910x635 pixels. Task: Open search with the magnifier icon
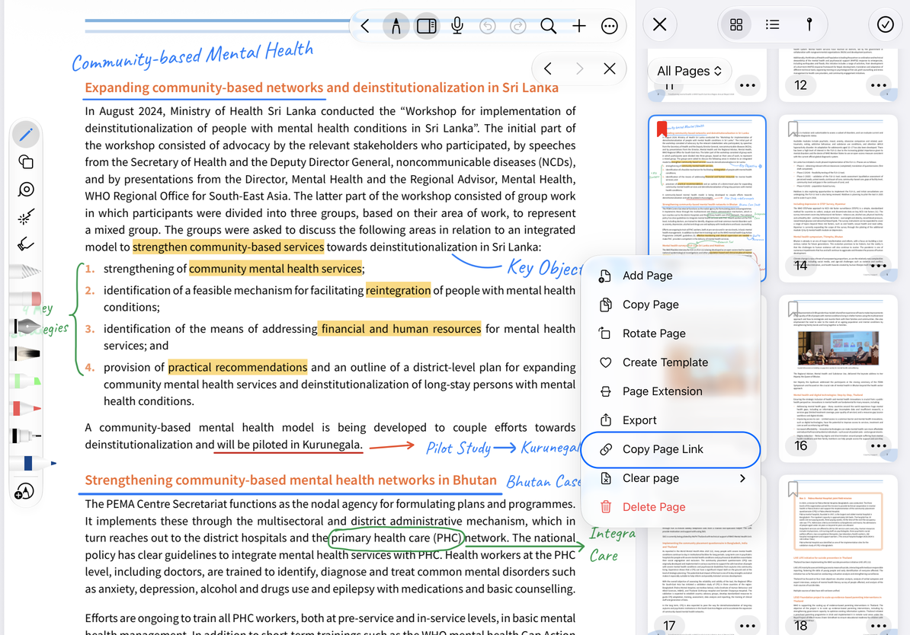[x=549, y=26]
